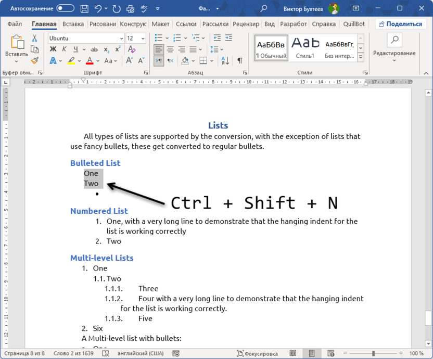The height and width of the screenshot is (359, 433).
Task: Apply bold formatting with the Ж icon
Action: (53, 48)
